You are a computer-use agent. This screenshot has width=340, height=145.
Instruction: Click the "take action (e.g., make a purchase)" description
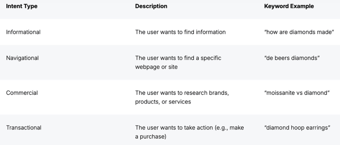pyautogui.click(x=190, y=132)
